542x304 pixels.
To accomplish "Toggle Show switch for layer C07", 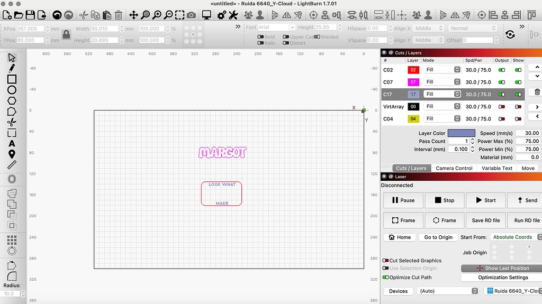I will tap(518, 82).
